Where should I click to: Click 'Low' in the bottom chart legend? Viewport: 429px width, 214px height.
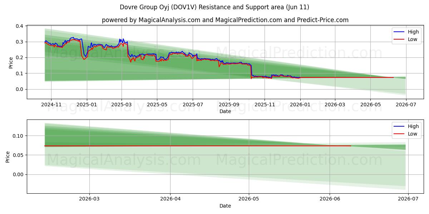[413, 134]
